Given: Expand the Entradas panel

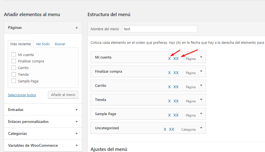Looking at the screenshot, I should click(77, 110).
